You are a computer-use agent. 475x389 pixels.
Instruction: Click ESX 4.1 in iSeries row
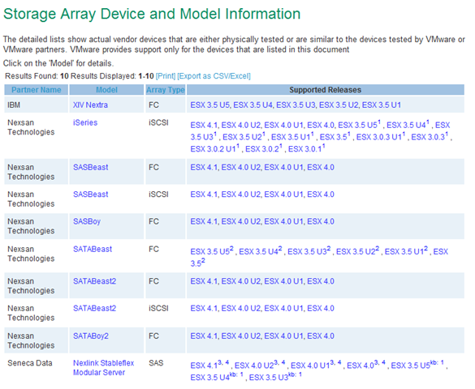pos(204,125)
